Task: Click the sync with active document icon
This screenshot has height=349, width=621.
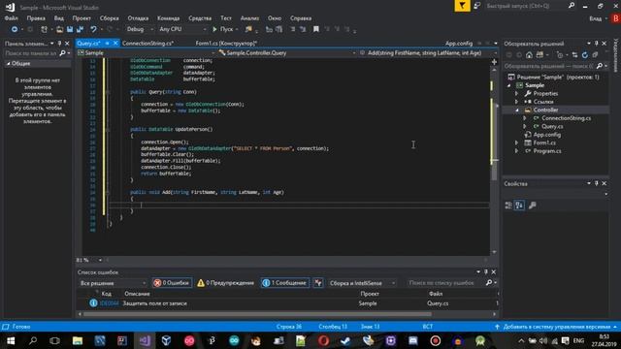Action: [x=574, y=55]
